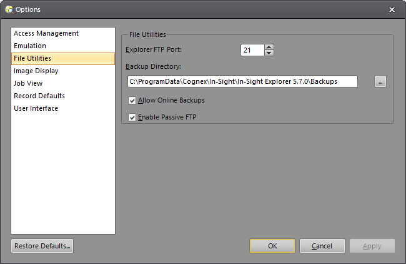Decrease the Explorer FTP Port value

tap(269, 53)
